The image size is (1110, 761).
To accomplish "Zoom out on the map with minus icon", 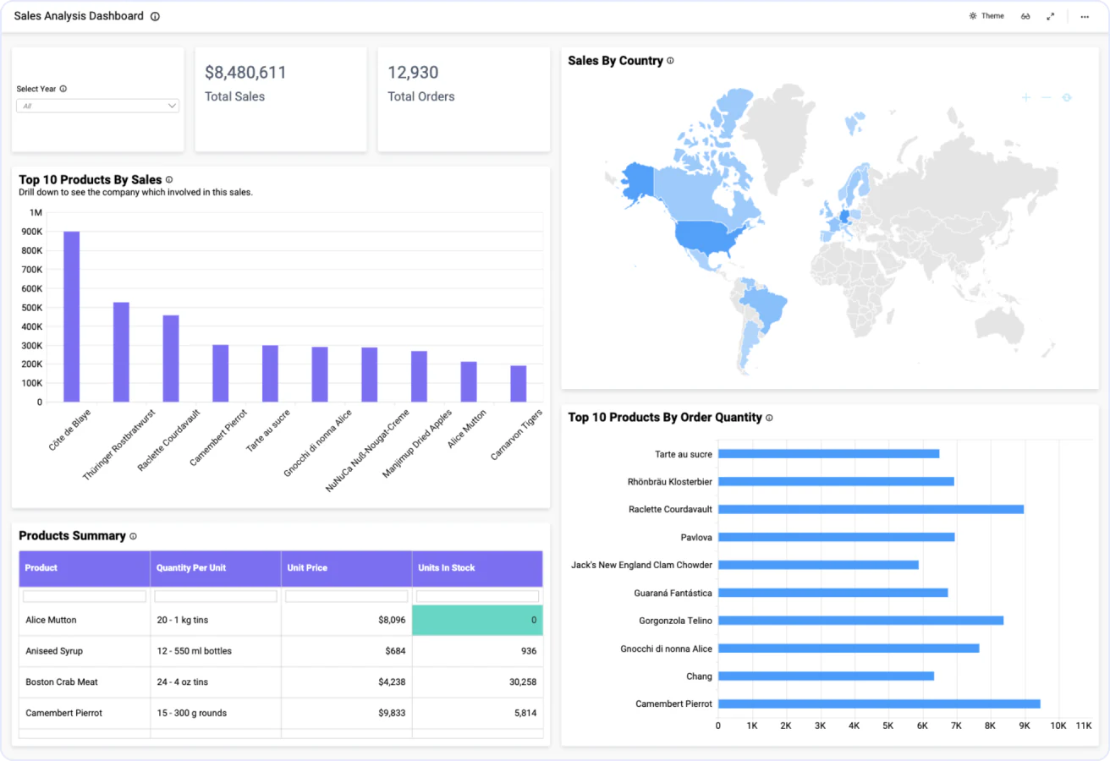I will 1047,97.
